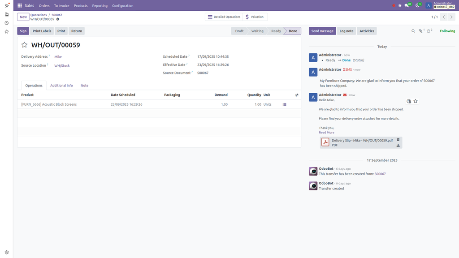Click the debug bug icon in the top bar
459x258 pixels.
pyautogui.click(x=399, y=5)
